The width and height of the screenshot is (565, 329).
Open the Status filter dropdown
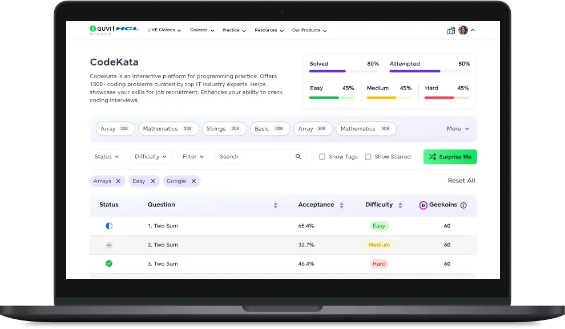pyautogui.click(x=107, y=157)
